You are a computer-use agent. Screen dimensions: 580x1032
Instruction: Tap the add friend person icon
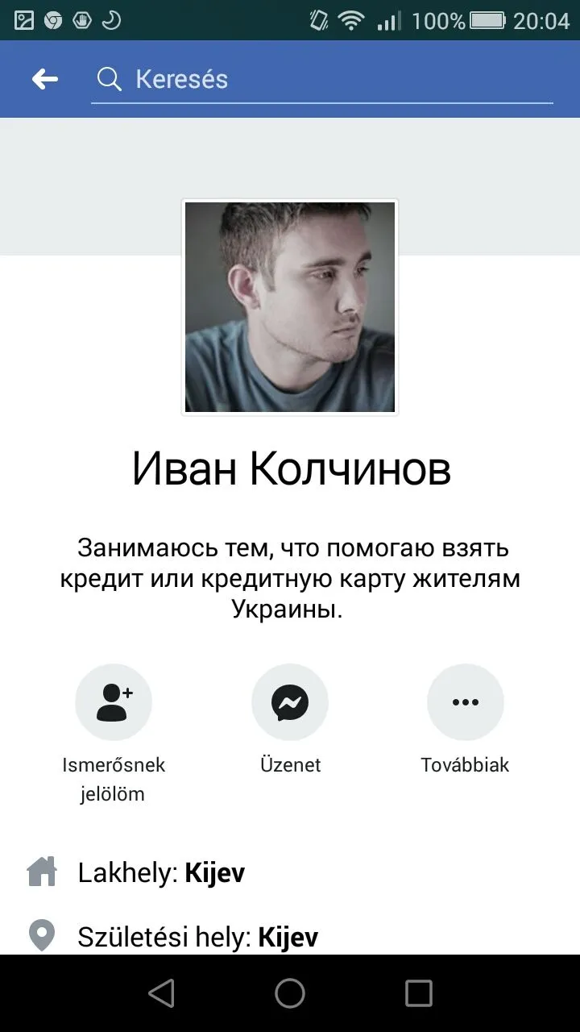pyautogui.click(x=114, y=701)
